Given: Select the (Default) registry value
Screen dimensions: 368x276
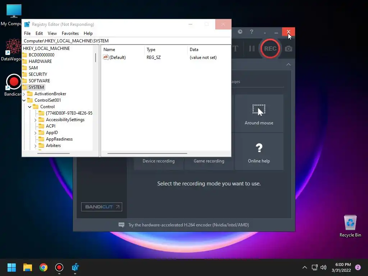Looking at the screenshot, I should point(118,57).
